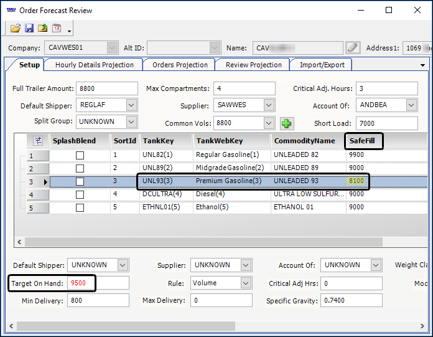Click the Target On Hand field
The width and height of the screenshot is (433, 337).
pyautogui.click(x=98, y=283)
